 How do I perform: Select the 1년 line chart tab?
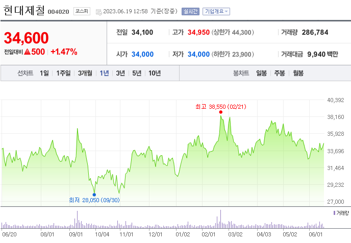tap(104, 73)
